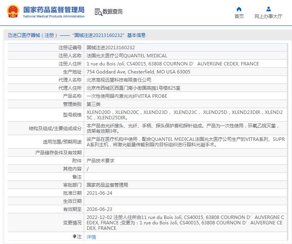Image resolution: width=292 pixels, height=244 pixels.
Task: Click the national emblem logo
Action: [13, 12]
